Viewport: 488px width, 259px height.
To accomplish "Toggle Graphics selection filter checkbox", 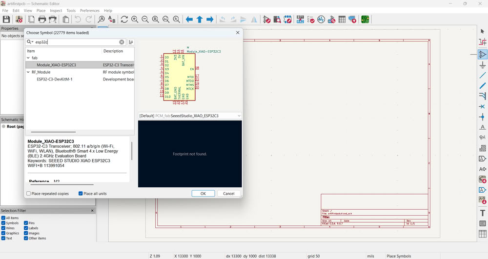I will pyautogui.click(x=3, y=233).
